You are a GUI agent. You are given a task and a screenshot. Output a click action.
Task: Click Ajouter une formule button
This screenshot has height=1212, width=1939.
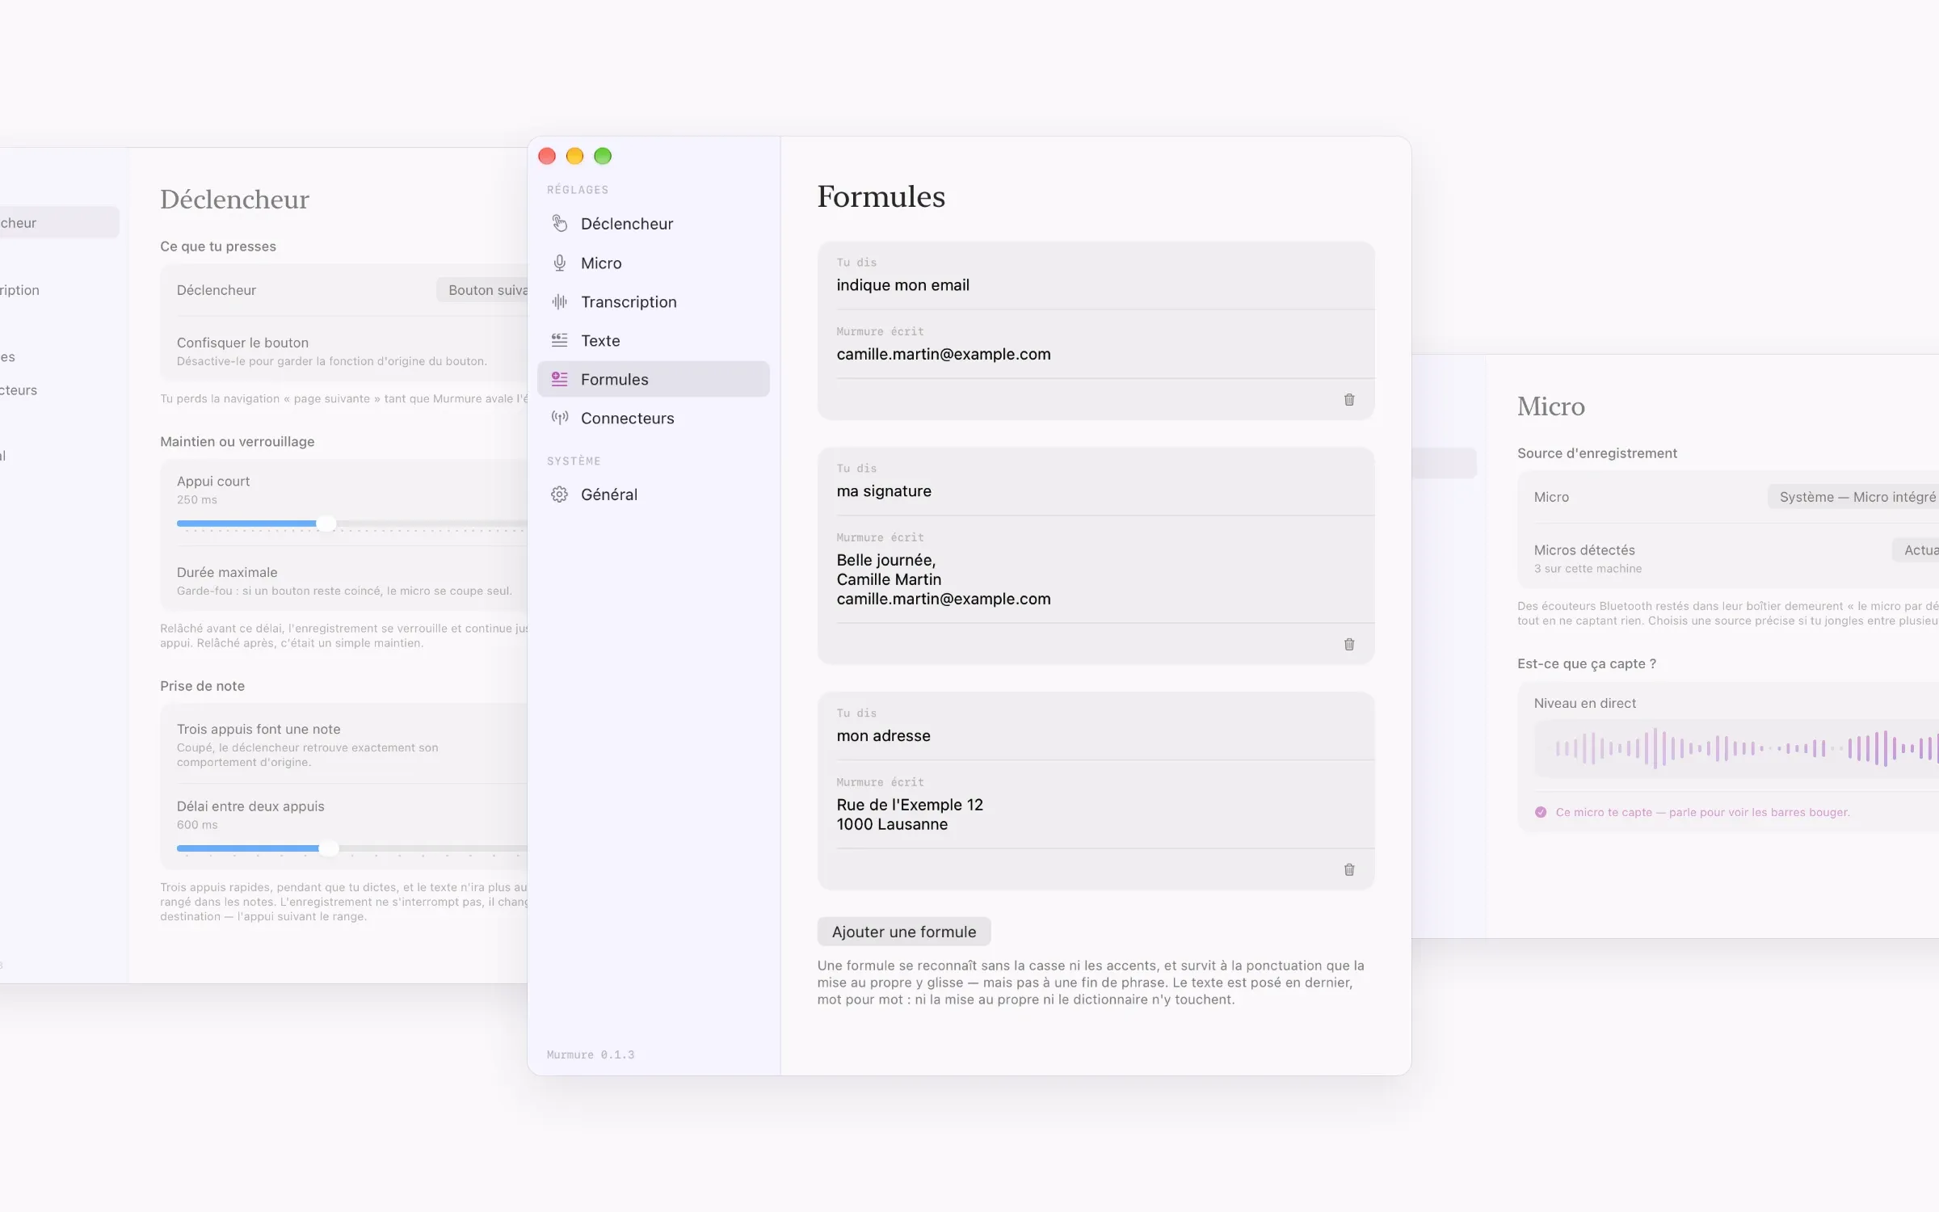click(x=904, y=932)
